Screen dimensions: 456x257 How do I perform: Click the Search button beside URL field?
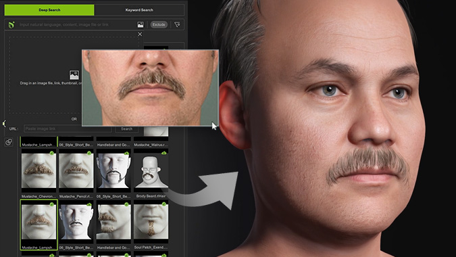point(126,128)
